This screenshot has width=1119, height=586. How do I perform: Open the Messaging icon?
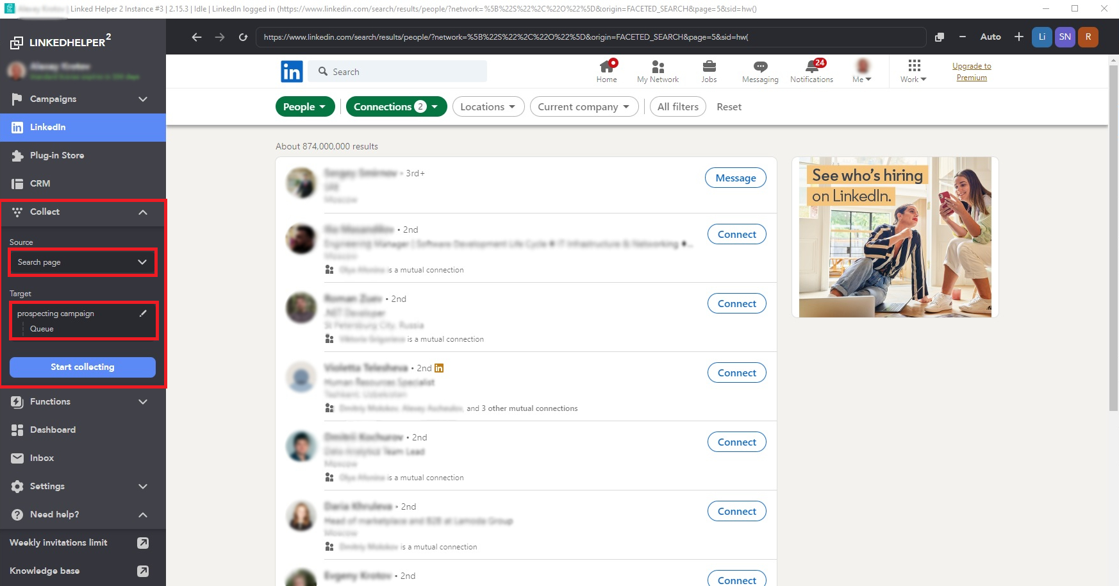760,71
